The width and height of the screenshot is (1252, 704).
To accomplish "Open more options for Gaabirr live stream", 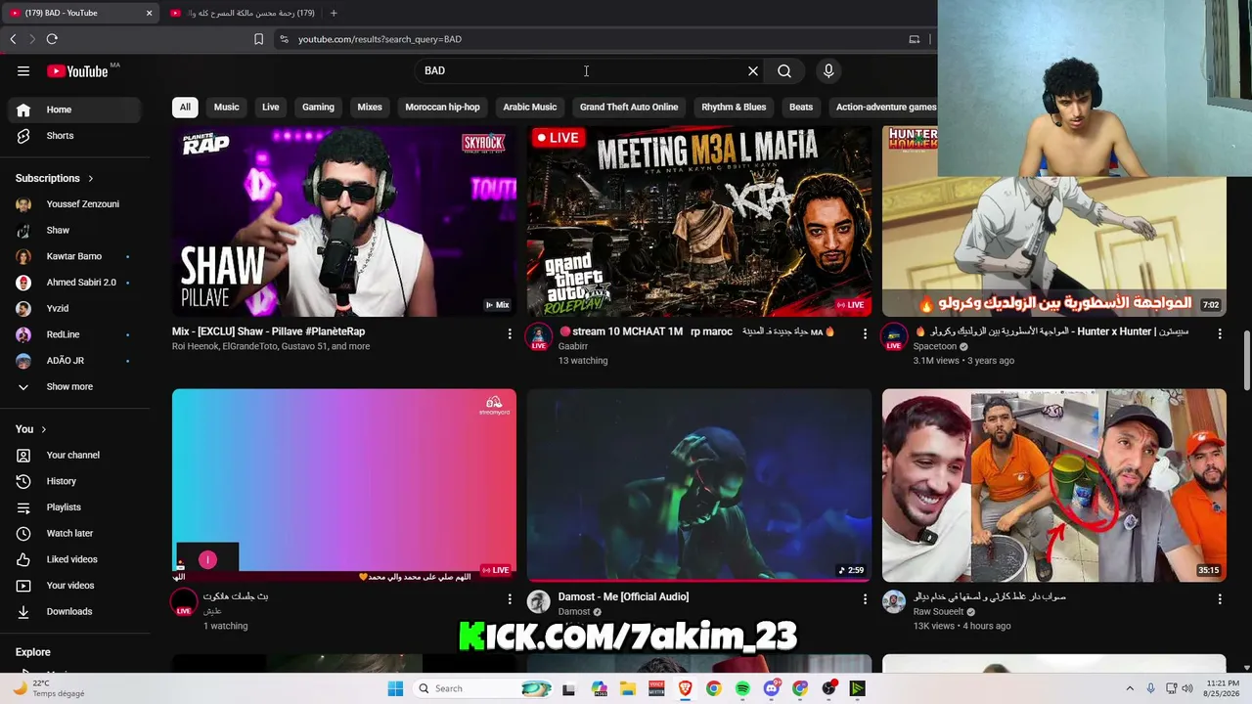I will (865, 333).
